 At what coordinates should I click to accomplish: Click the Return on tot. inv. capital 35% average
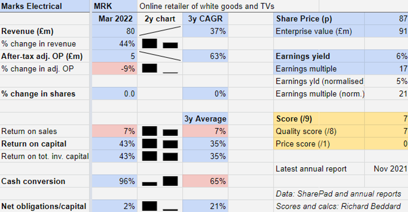click(205, 156)
